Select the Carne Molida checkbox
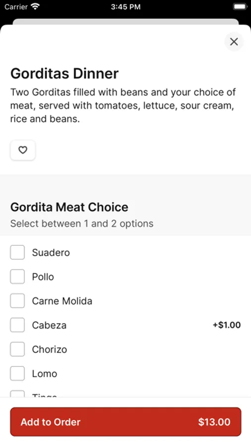The image size is (251, 446). (x=17, y=301)
